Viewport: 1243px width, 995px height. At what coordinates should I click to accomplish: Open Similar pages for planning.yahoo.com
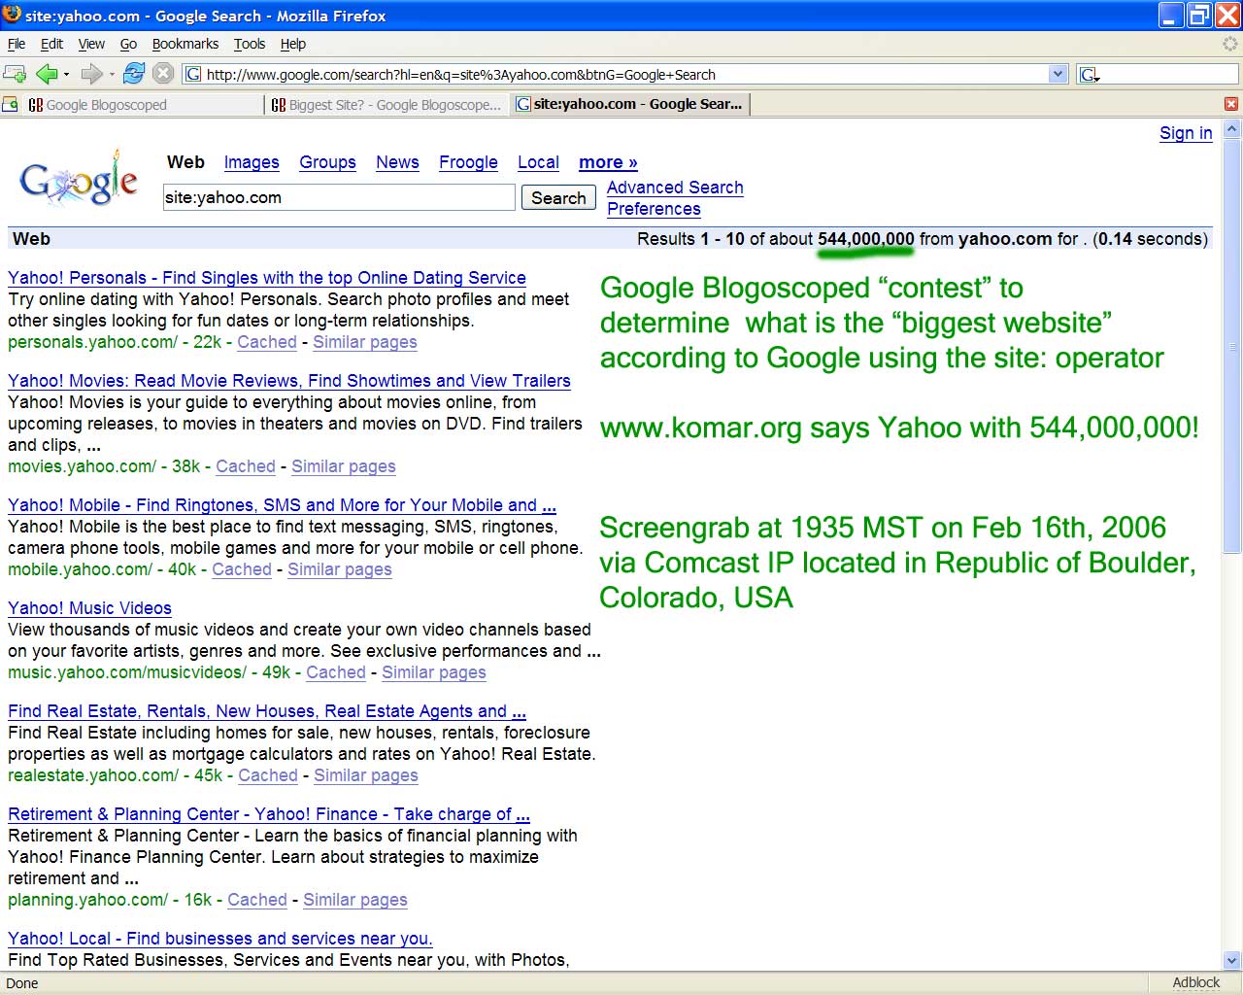(x=355, y=900)
